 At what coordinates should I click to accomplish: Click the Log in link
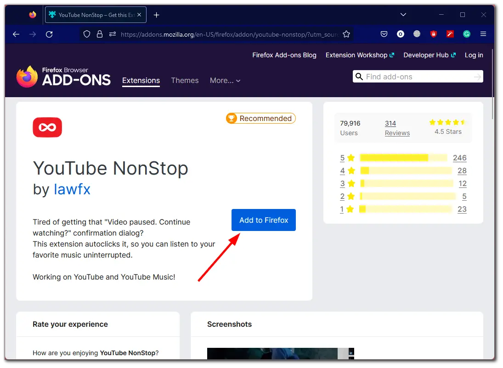(474, 55)
